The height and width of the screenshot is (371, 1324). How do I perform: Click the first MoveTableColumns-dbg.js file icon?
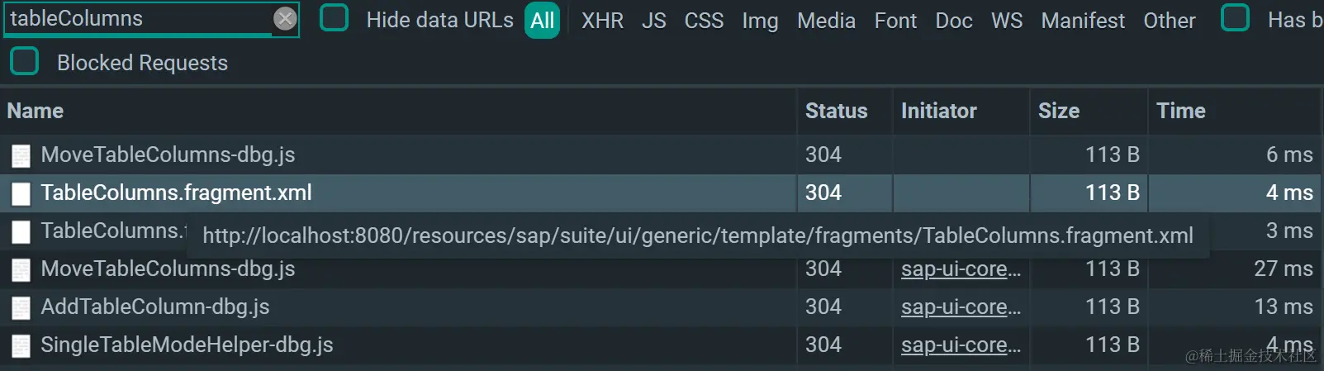(21, 155)
